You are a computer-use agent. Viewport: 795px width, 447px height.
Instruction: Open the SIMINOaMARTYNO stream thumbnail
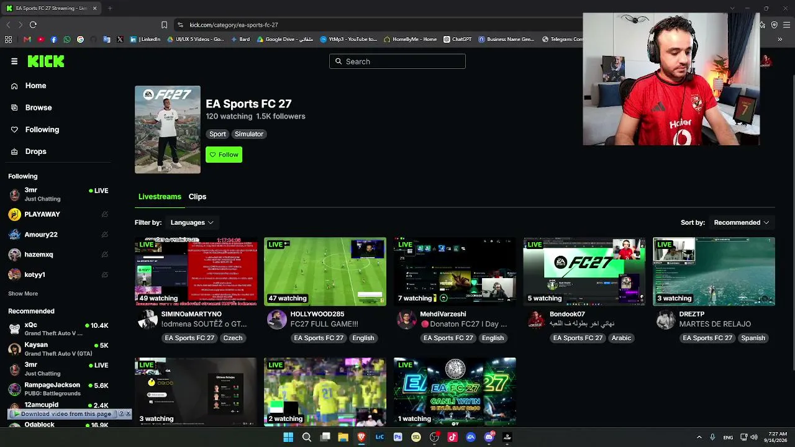click(196, 271)
